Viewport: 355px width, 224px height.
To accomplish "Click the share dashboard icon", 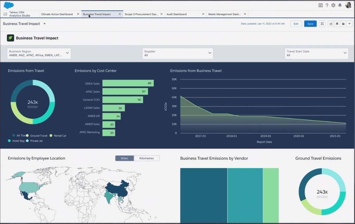I will [x=331, y=24].
